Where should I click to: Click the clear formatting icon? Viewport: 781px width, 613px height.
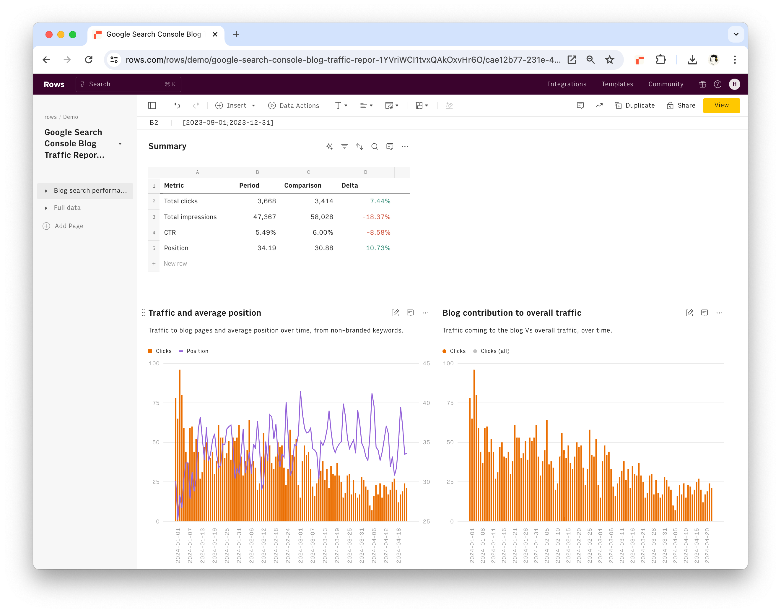pos(449,106)
